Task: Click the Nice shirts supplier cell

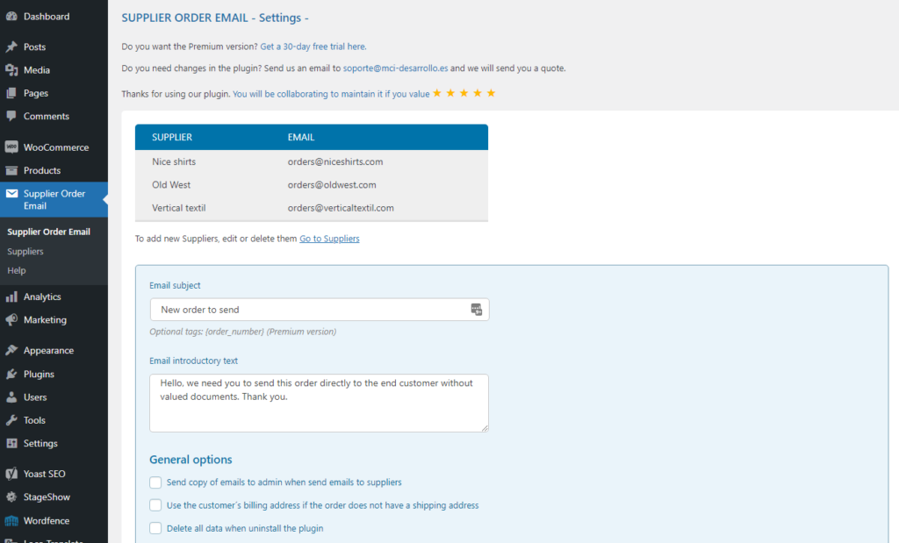Action: pyautogui.click(x=174, y=161)
